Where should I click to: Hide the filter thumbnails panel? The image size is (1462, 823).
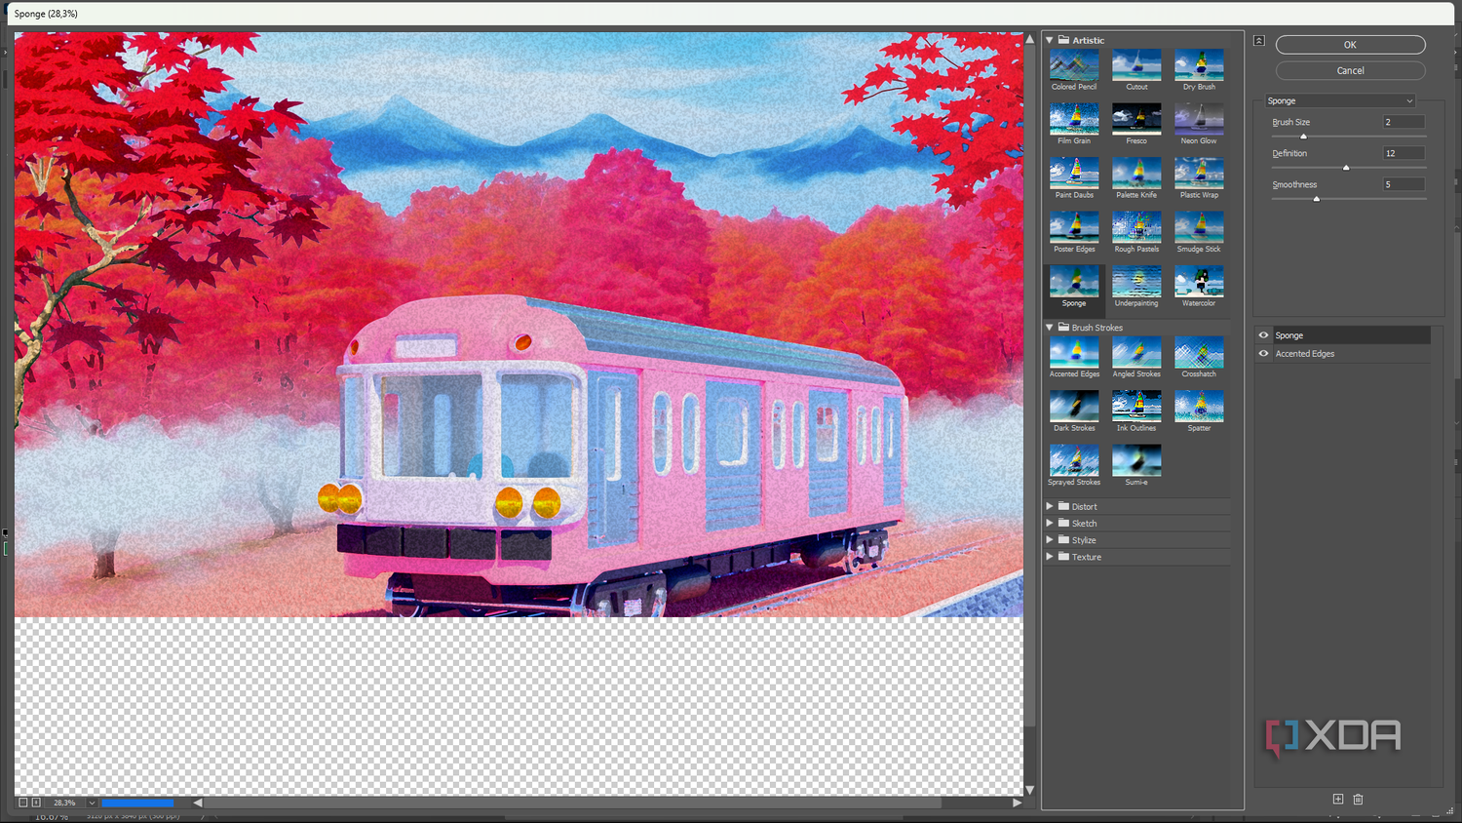click(x=1259, y=41)
